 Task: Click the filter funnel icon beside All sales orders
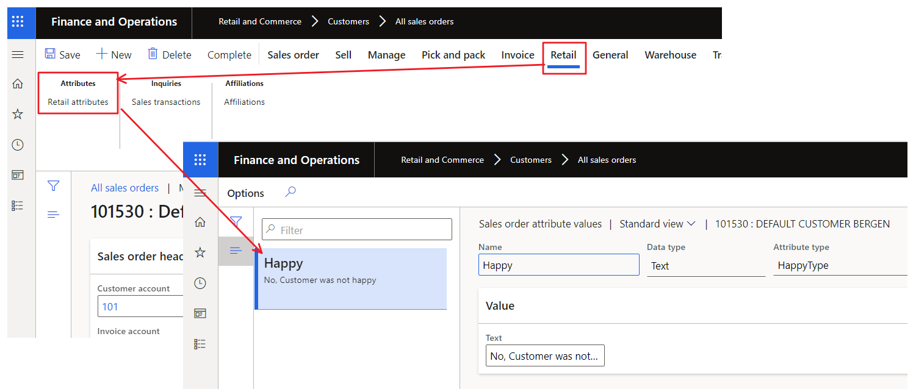[53, 186]
